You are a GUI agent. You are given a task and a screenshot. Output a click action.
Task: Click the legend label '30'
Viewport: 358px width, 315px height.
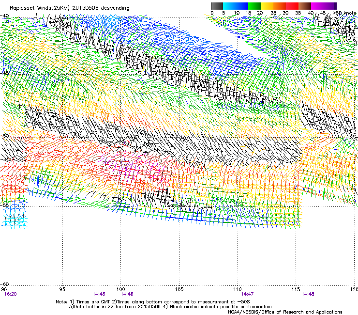[x=285, y=13]
